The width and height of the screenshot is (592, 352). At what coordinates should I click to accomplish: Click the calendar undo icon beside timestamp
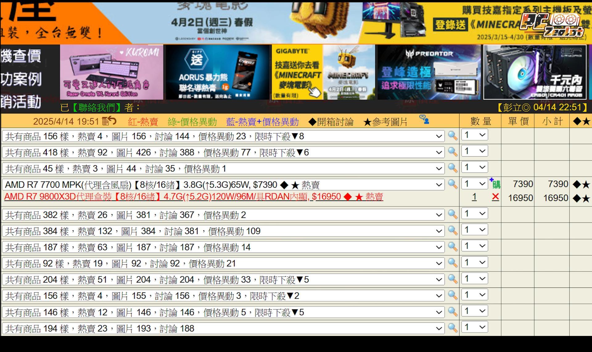click(x=109, y=121)
